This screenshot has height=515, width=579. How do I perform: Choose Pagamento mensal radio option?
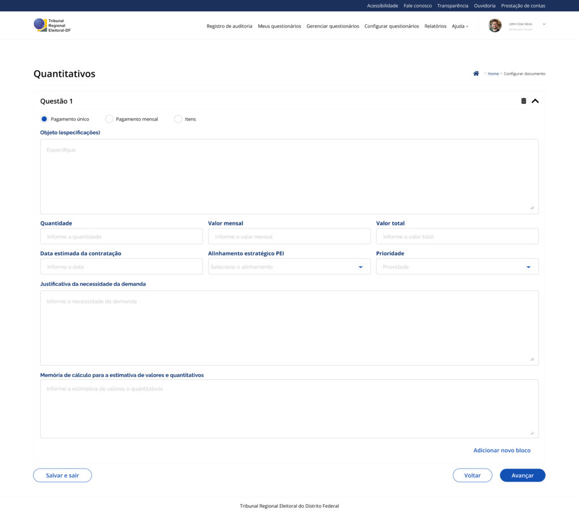pyautogui.click(x=110, y=119)
